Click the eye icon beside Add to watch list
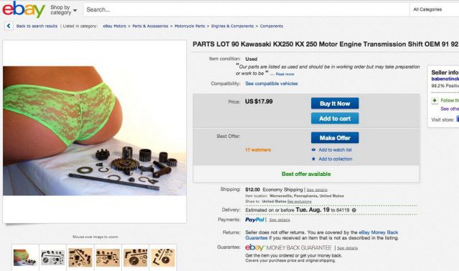The width and height of the screenshot is (459, 271). pyautogui.click(x=313, y=149)
